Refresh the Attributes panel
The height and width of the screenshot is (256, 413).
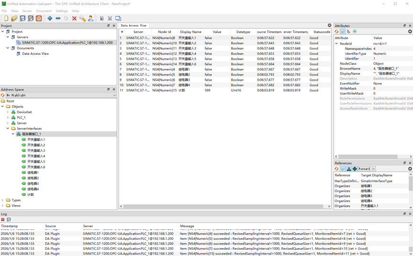tap(336, 32)
